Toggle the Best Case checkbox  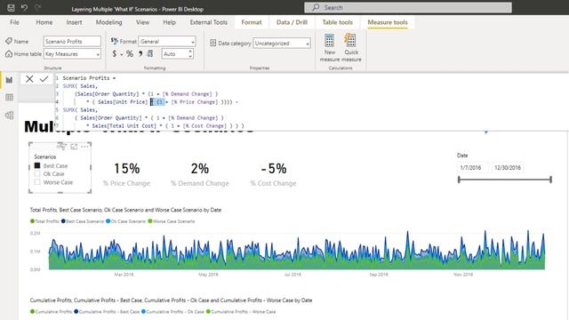point(37,165)
